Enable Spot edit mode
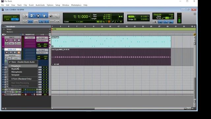This screenshot has height=119, width=211. [15, 17]
